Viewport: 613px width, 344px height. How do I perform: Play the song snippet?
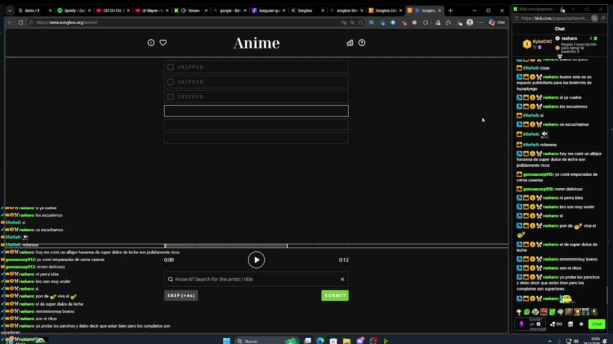click(x=256, y=260)
